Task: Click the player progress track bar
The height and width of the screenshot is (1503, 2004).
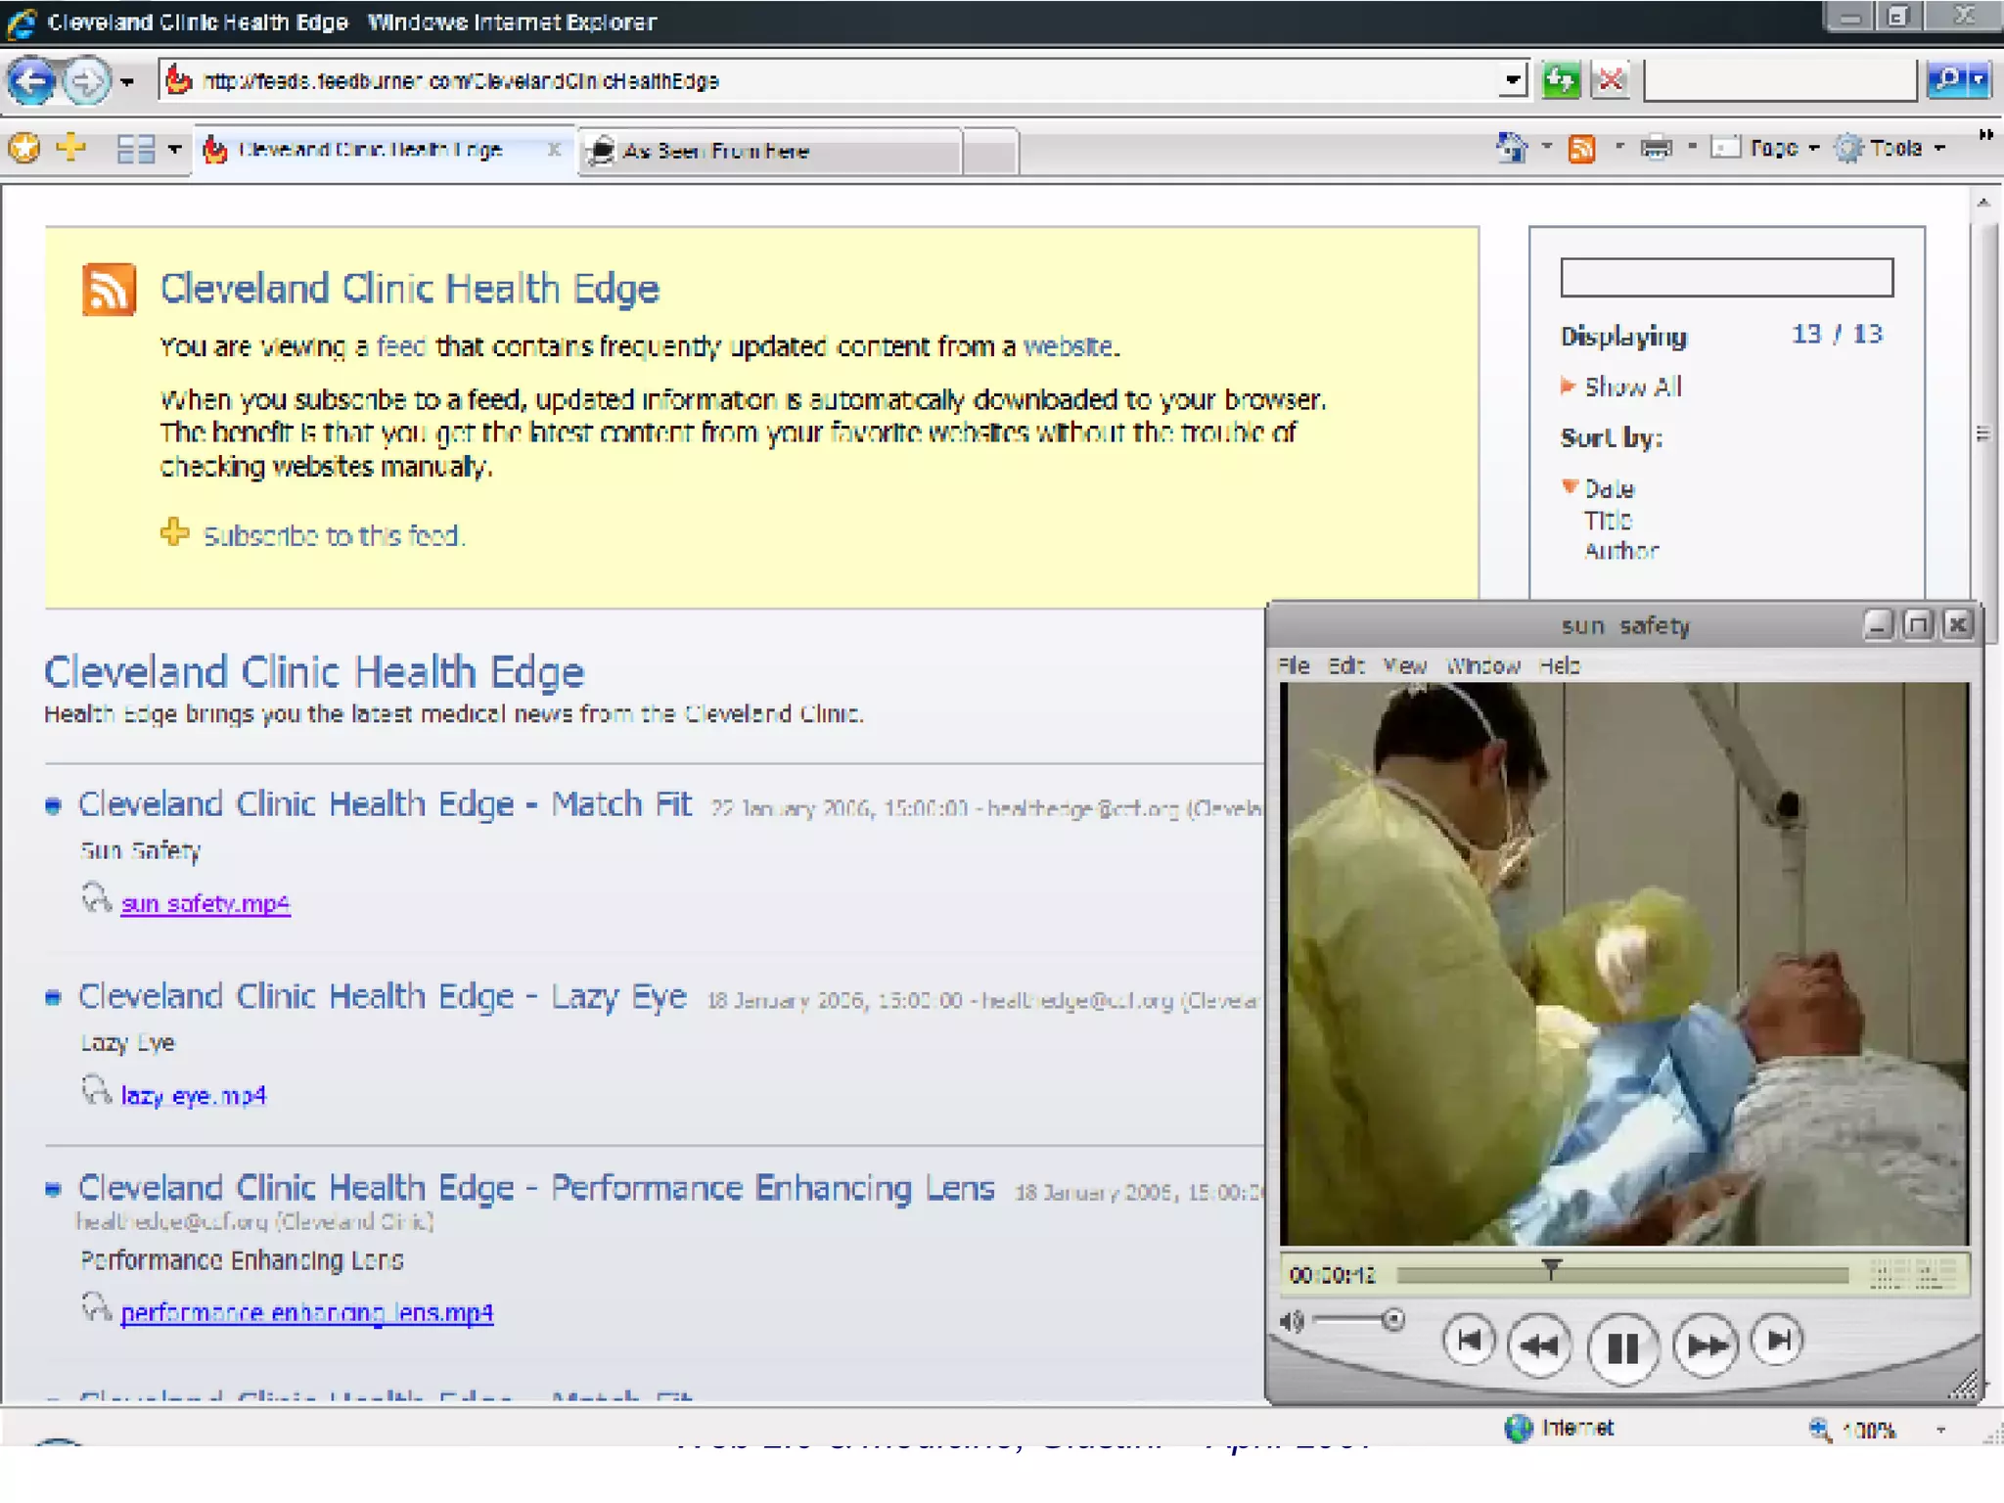Action: 1623,1274
